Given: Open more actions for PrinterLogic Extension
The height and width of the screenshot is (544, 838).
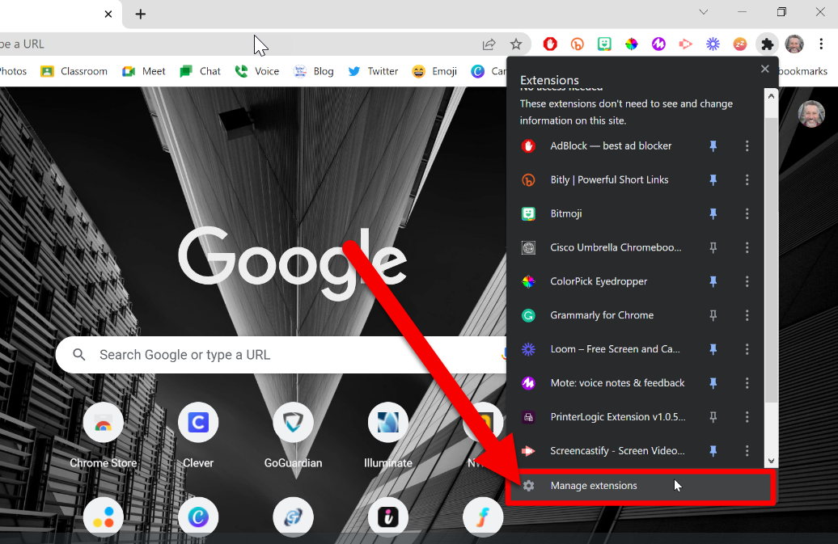Looking at the screenshot, I should point(747,417).
